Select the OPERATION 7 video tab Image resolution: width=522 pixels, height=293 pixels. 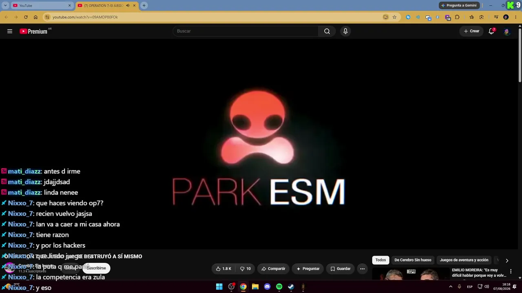tap(106, 6)
